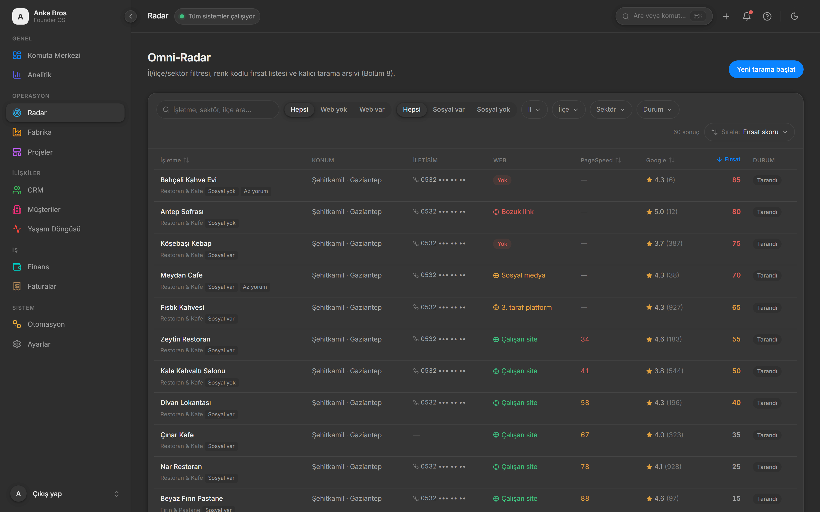The width and height of the screenshot is (820, 512).
Task: Go to Faturalar menu item
Action: (x=65, y=286)
